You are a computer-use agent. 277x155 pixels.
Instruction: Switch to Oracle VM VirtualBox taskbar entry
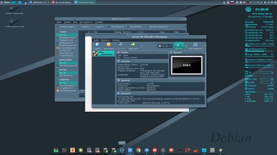click(85, 2)
